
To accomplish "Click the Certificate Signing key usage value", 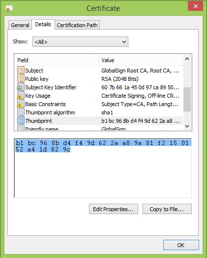I will [x=141, y=96].
